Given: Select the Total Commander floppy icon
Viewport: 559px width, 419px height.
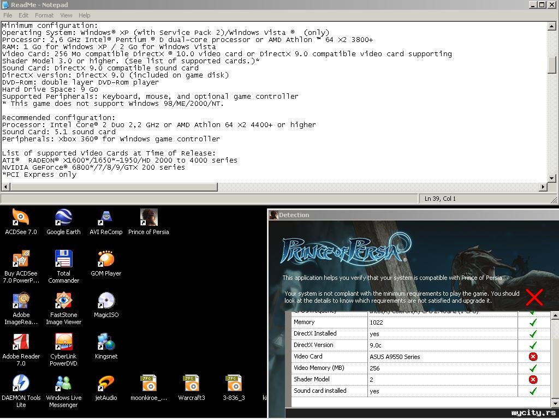Looking at the screenshot, I should 63,259.
